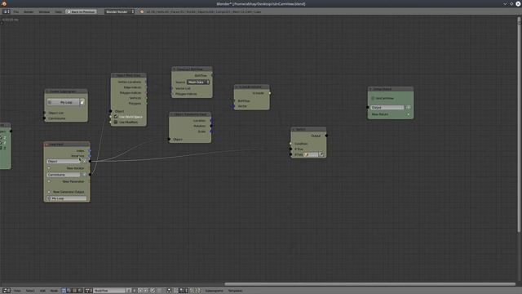Toggle the Use Modifiers checkbox

pyautogui.click(x=116, y=122)
